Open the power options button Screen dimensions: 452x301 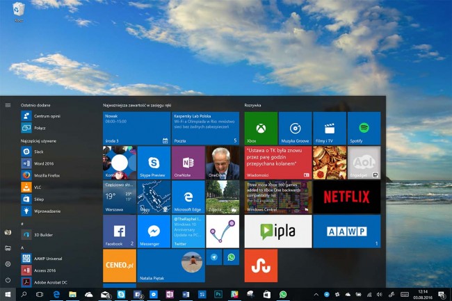tap(8, 279)
